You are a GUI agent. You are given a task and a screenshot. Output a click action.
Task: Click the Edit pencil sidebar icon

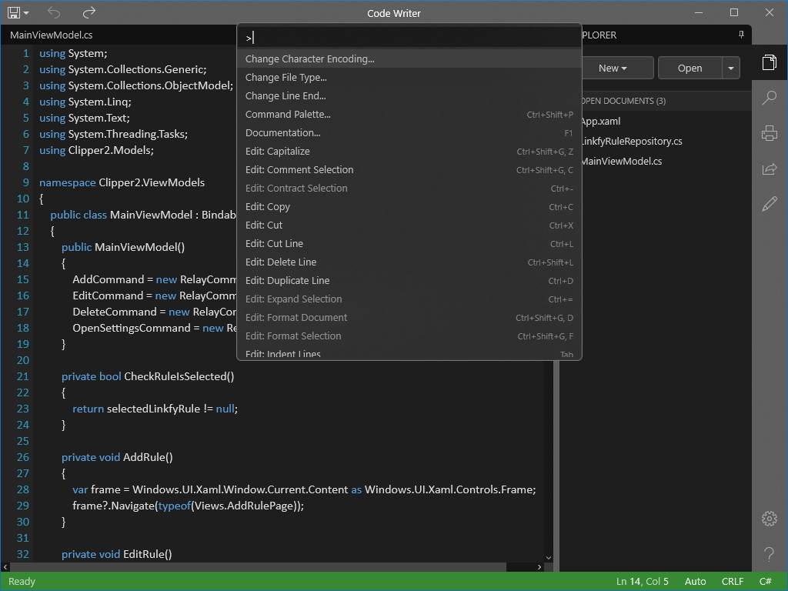click(770, 204)
